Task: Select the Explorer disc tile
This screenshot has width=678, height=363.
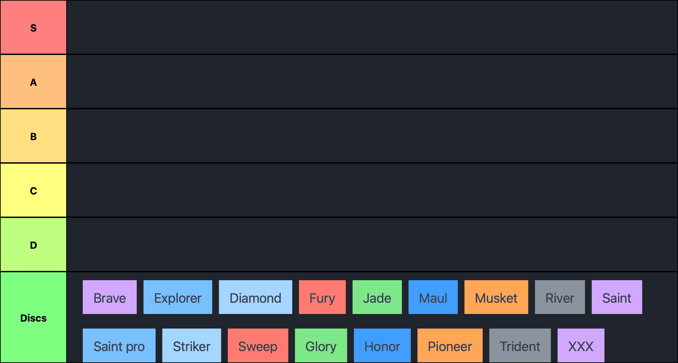Action: point(178,297)
